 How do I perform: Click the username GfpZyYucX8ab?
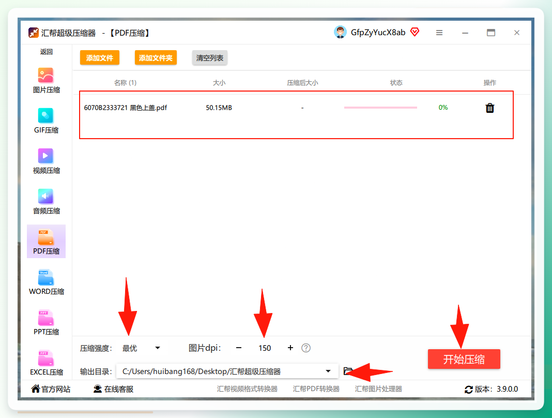point(378,33)
